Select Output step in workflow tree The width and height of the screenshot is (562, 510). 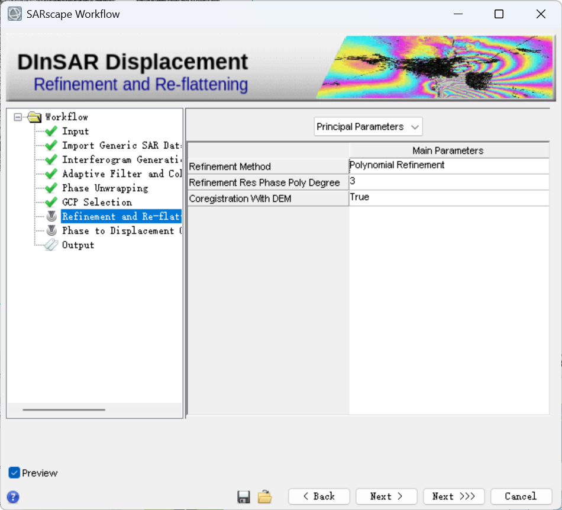pyautogui.click(x=78, y=245)
